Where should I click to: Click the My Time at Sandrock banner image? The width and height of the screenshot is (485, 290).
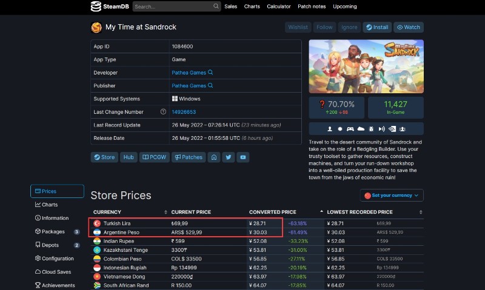(x=366, y=67)
